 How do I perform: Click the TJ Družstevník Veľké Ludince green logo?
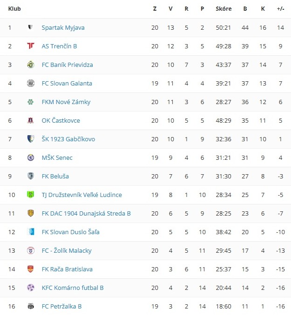(x=31, y=195)
